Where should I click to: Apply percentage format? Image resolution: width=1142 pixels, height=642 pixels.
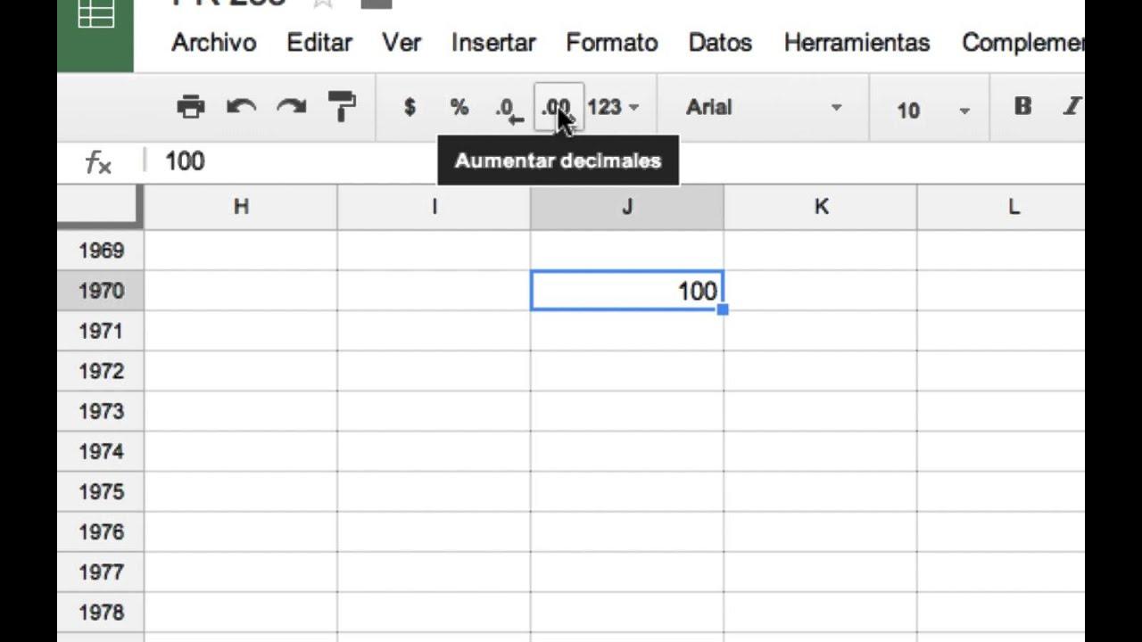click(x=459, y=106)
